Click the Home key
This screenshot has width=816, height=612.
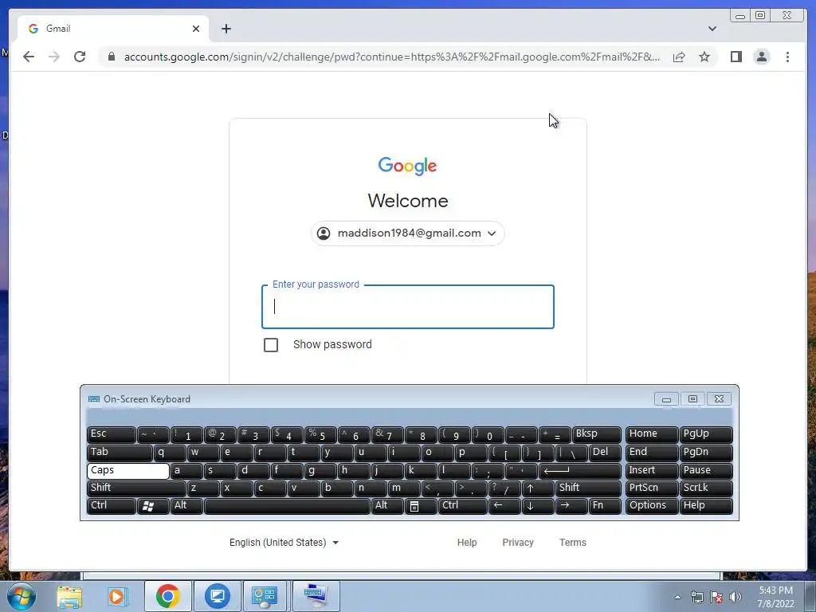(x=652, y=434)
